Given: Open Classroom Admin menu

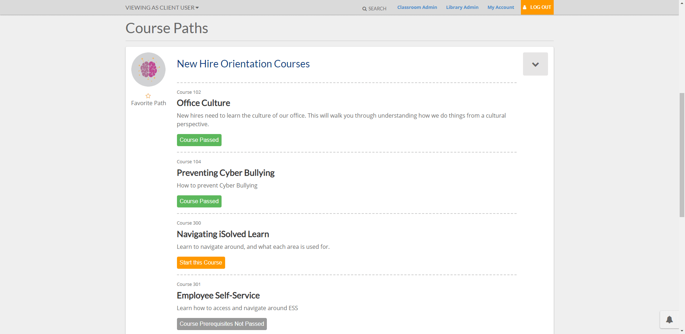Looking at the screenshot, I should click(x=417, y=7).
